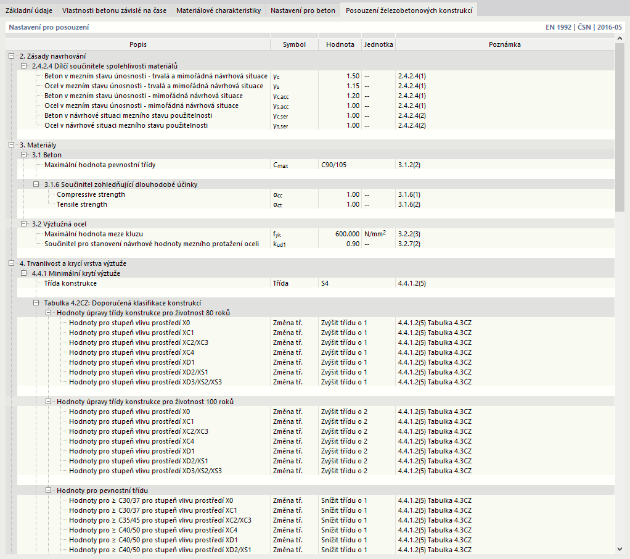Click note 3.2.7(2) in Poznámka column

click(409, 244)
